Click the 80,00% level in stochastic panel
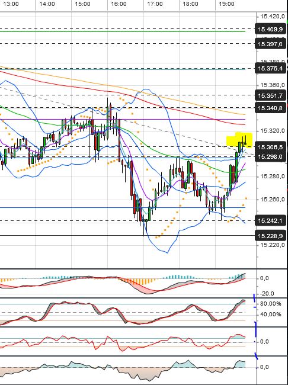Image resolution: width=288 pixels, height=385 pixels. click(271, 304)
